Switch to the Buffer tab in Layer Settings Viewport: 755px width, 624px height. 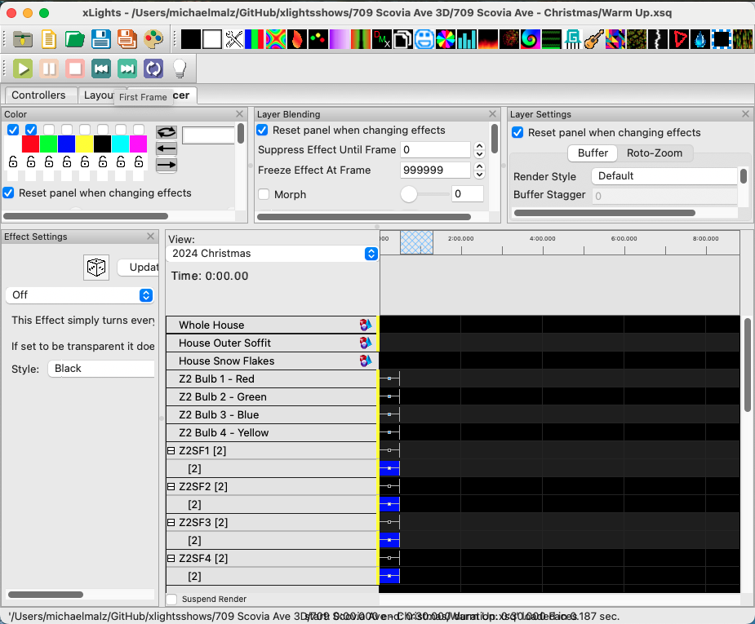593,153
